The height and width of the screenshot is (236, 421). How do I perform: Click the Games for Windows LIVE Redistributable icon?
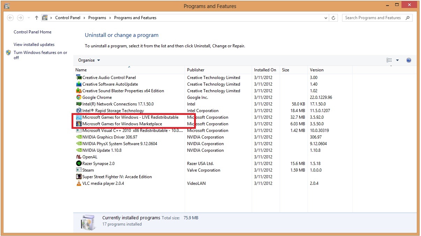79,117
